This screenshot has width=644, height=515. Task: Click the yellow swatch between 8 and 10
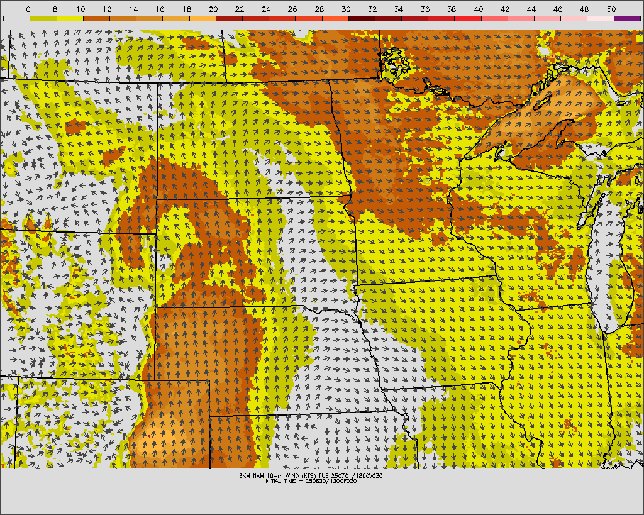(x=70, y=18)
